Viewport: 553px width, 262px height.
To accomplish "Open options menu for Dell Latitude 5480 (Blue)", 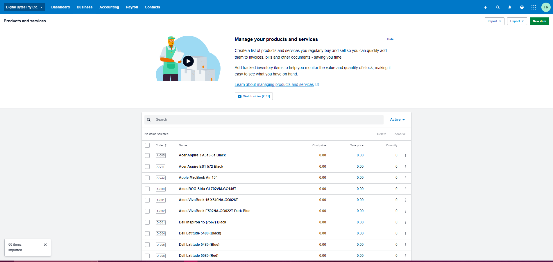I will click(x=406, y=245).
